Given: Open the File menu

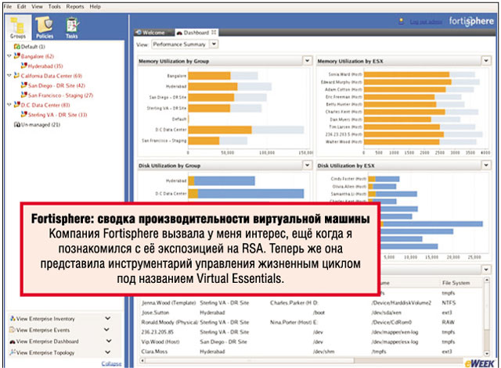Looking at the screenshot, I should 8,6.
